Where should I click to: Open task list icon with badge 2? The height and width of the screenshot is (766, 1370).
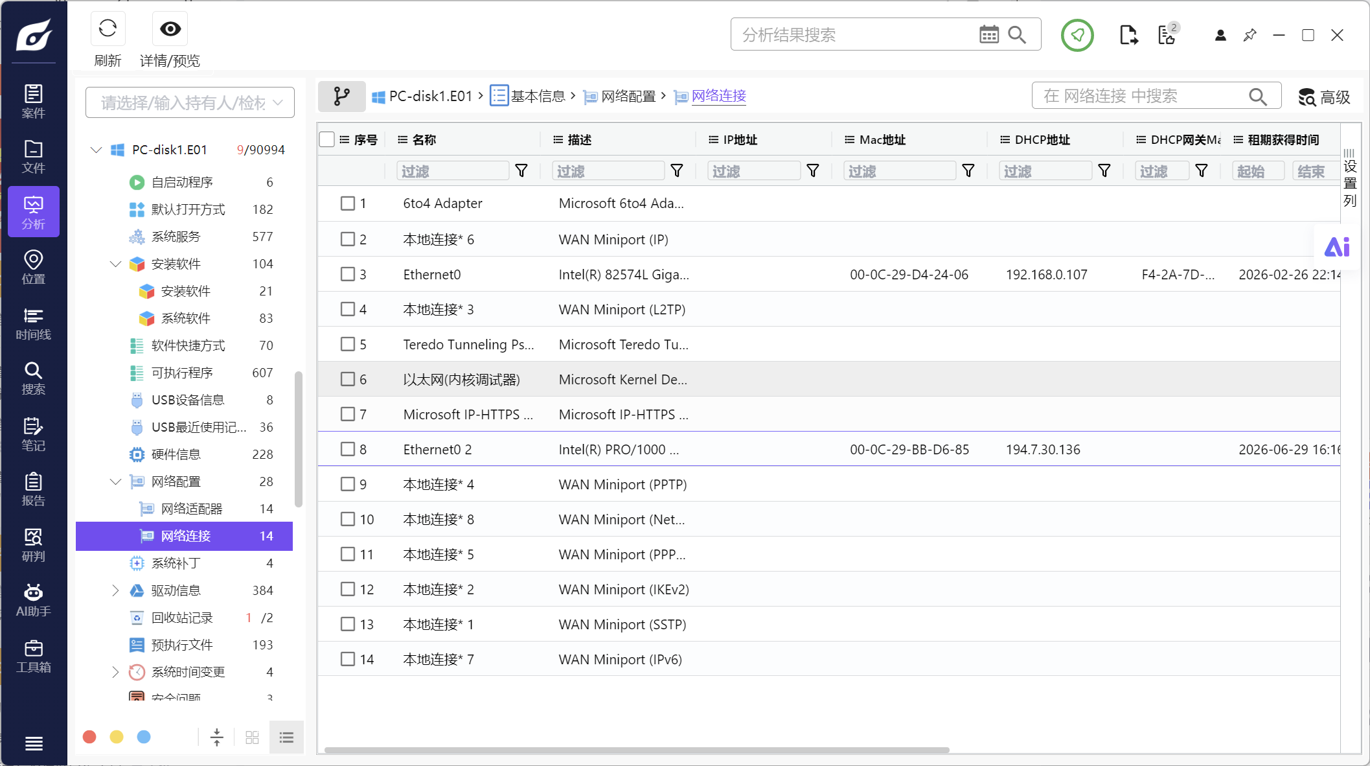[x=1168, y=35]
